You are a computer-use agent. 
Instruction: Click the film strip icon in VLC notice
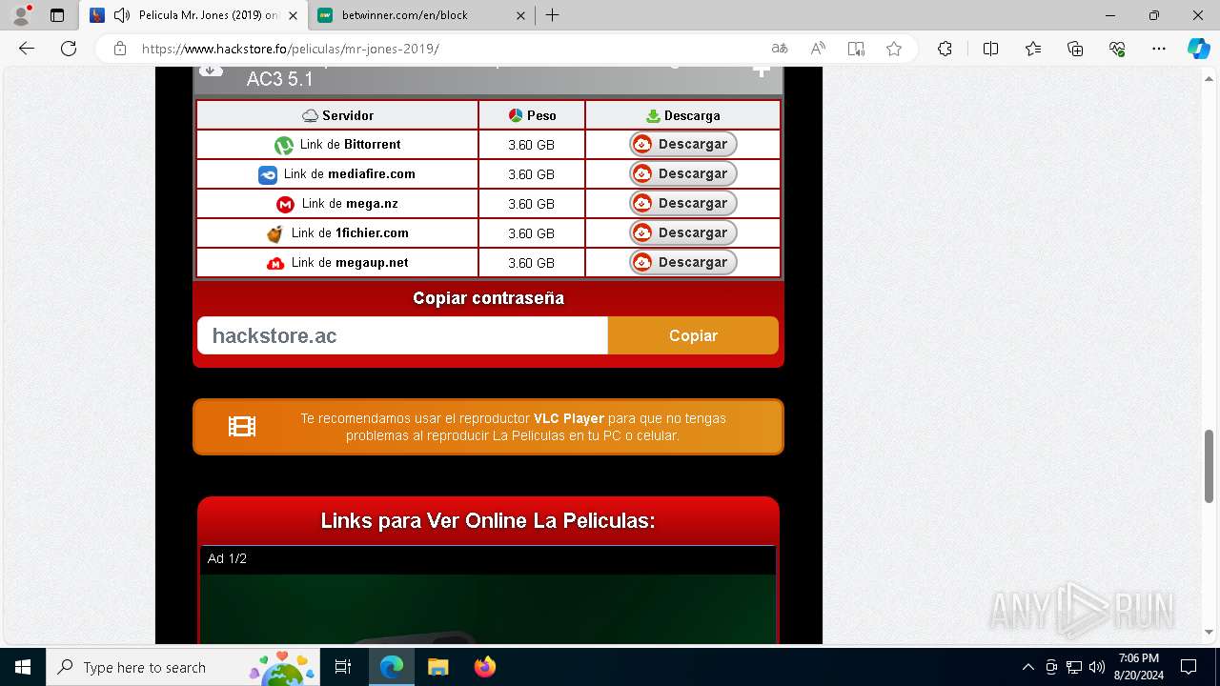(x=242, y=427)
